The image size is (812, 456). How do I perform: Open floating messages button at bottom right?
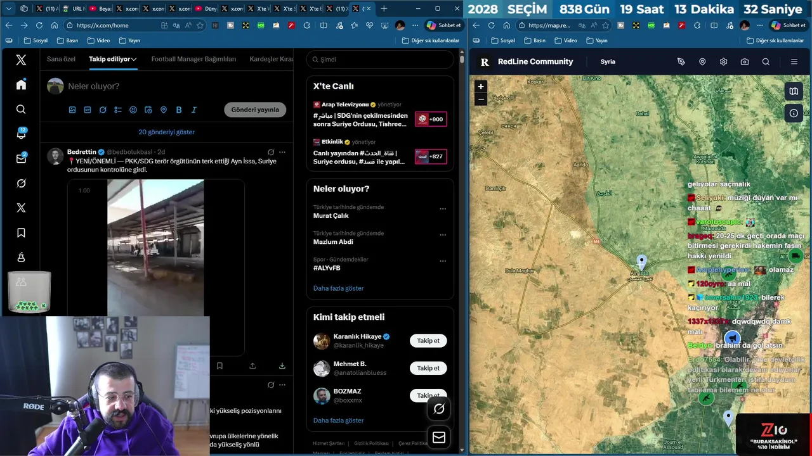439,437
